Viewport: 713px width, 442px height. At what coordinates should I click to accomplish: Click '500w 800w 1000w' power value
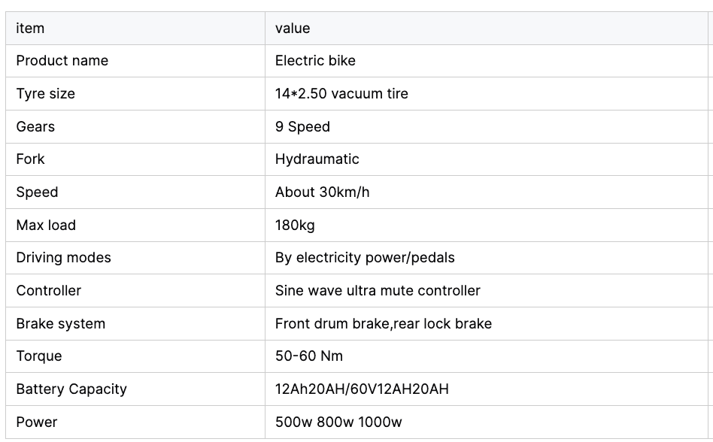338,422
